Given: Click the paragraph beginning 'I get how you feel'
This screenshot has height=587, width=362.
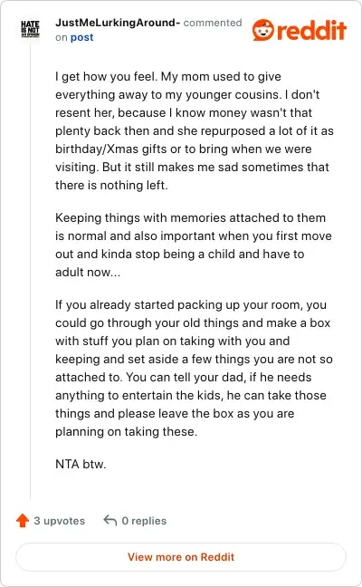Looking at the screenshot, I should 194,130.
